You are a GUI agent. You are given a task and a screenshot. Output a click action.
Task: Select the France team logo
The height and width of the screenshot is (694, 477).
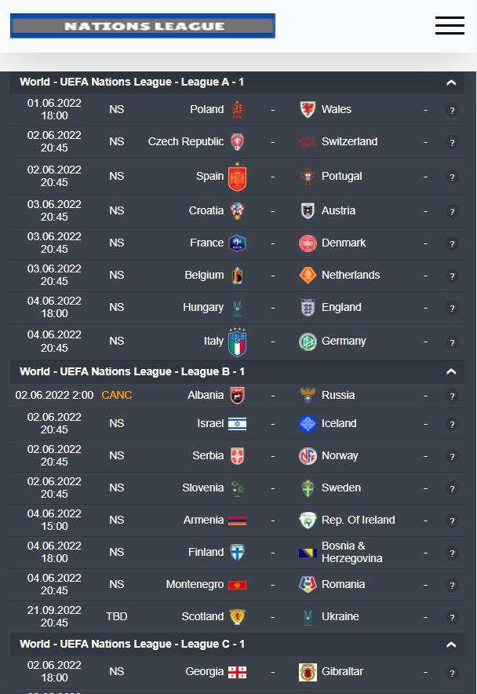(x=237, y=243)
